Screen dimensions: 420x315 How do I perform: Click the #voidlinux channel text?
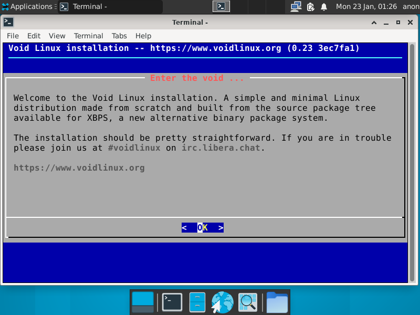point(134,148)
